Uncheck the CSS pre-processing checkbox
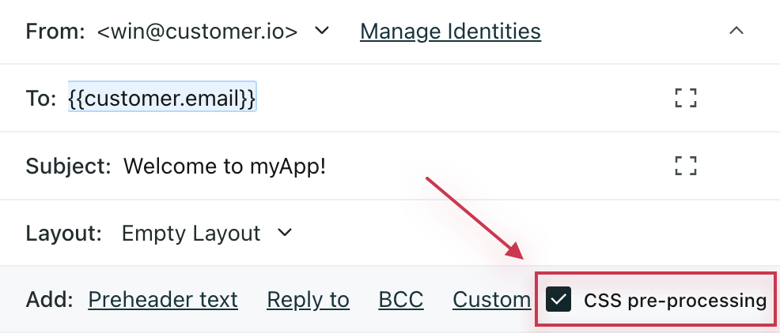This screenshot has width=780, height=333. point(559,300)
